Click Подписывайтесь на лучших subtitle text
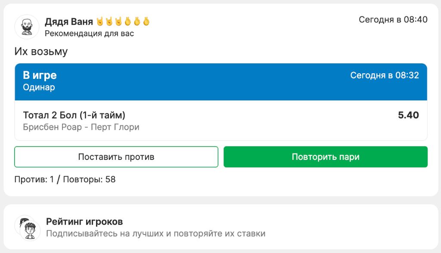This screenshot has height=253, width=441. point(156,233)
